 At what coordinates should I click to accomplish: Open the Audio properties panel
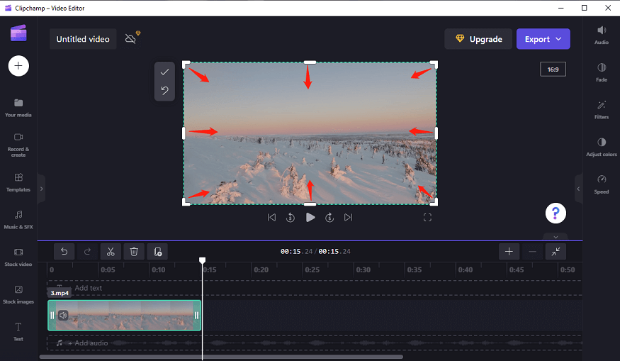pyautogui.click(x=602, y=35)
